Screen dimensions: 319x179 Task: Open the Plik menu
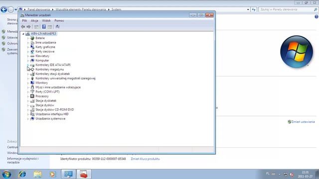[24, 20]
